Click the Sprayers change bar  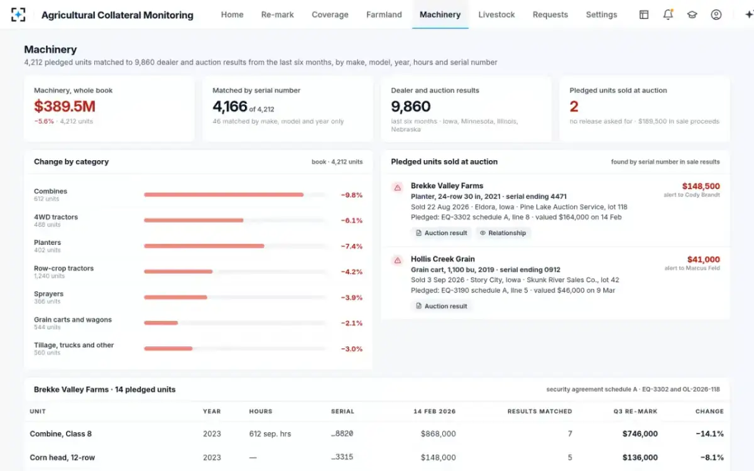235,297
